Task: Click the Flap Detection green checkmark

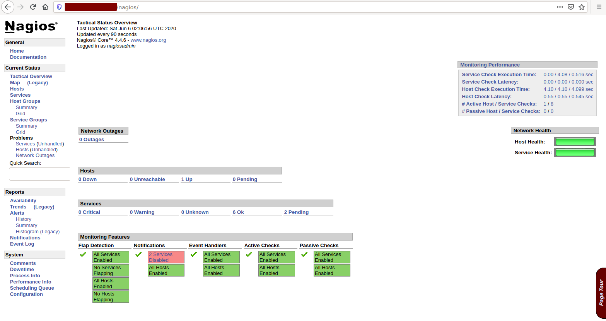Action: (83, 254)
